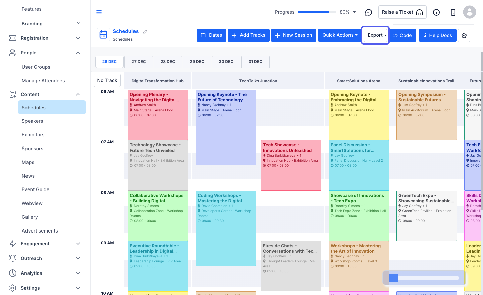Viewport: 483px width, 295px height.
Task: Click the 80% progress bar
Action: [317, 12]
